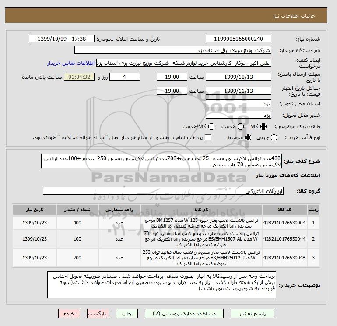Click the price validity time 19:00 field

(172, 91)
